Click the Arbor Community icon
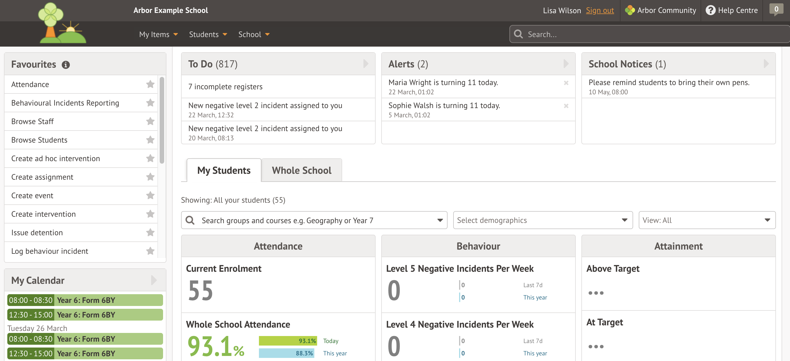 point(630,10)
